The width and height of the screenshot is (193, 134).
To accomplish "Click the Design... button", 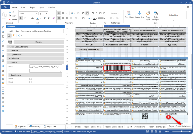I will [39, 42].
